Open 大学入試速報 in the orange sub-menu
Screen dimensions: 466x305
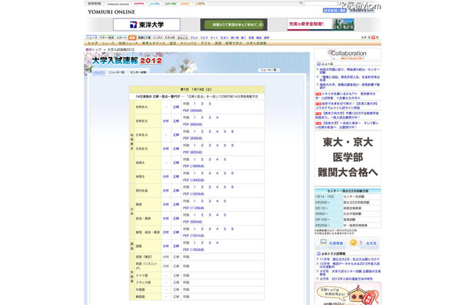click(x=256, y=43)
